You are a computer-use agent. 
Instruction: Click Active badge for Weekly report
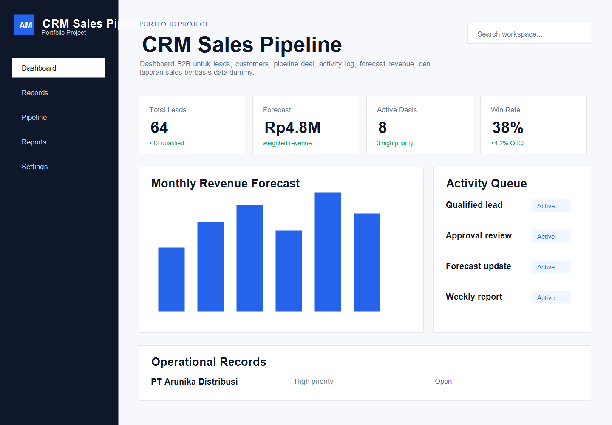551,297
